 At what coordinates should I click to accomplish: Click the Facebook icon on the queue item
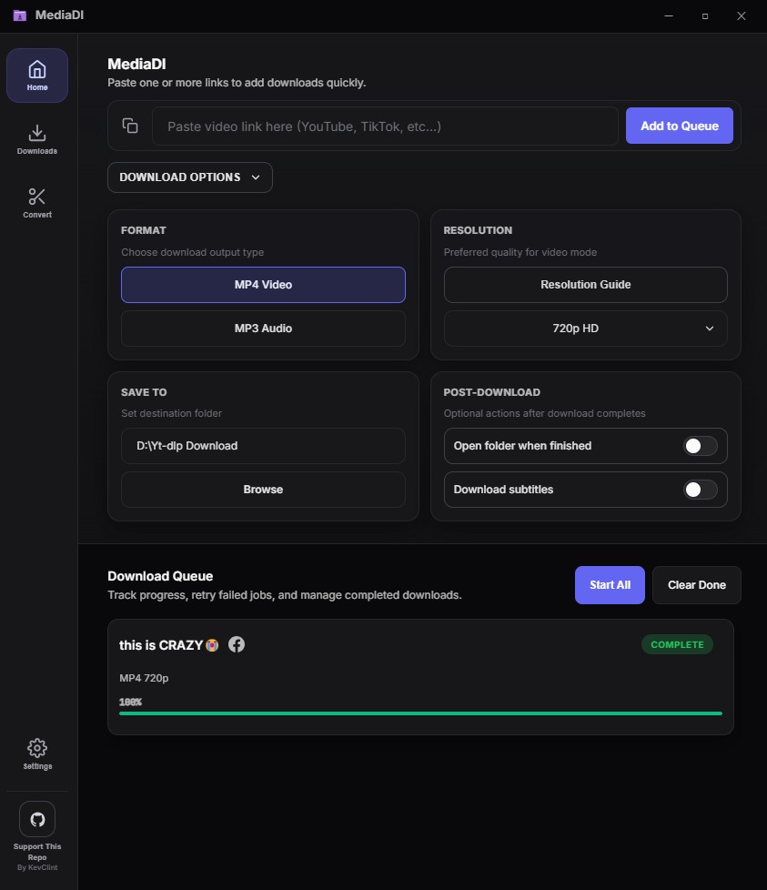coord(236,644)
